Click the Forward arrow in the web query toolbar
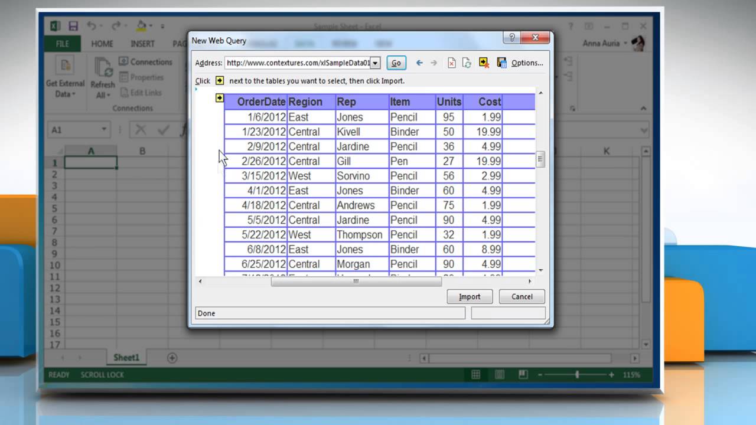This screenshot has height=425, width=756. [434, 63]
